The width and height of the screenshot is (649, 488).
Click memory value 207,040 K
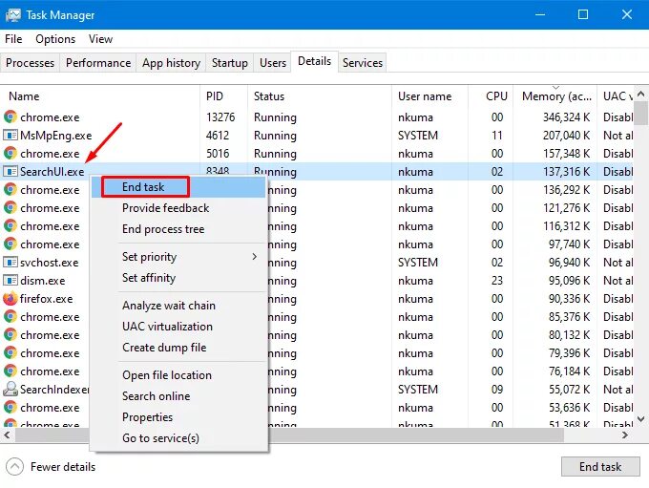coord(566,136)
